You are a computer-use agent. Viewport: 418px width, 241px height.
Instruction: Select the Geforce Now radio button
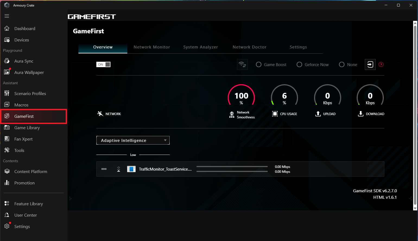(299, 64)
